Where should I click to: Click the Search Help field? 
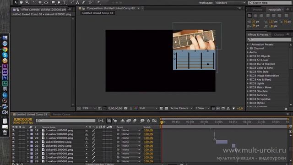pos(270,3)
